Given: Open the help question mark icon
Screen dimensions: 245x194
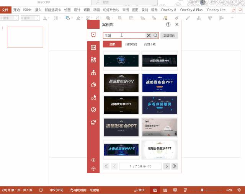Looking at the screenshot, I should pyautogui.click(x=168, y=24).
